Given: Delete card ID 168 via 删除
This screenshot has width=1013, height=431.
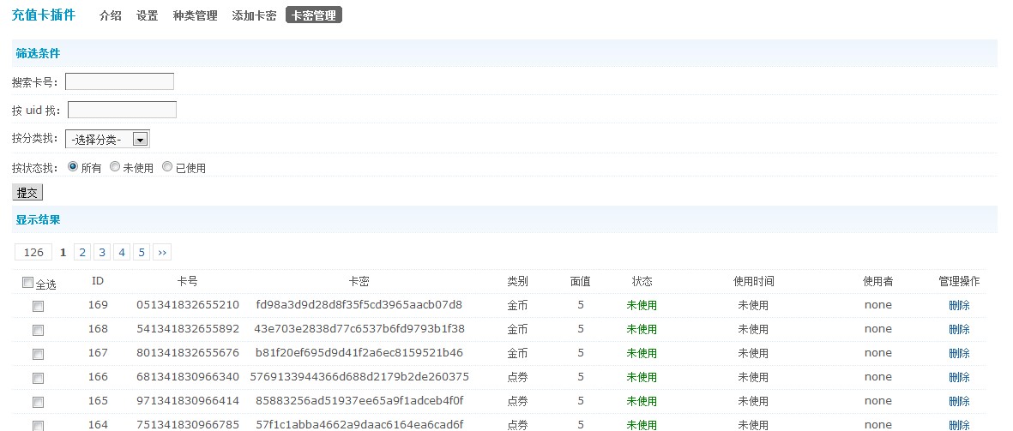Looking at the screenshot, I should pyautogui.click(x=959, y=329).
